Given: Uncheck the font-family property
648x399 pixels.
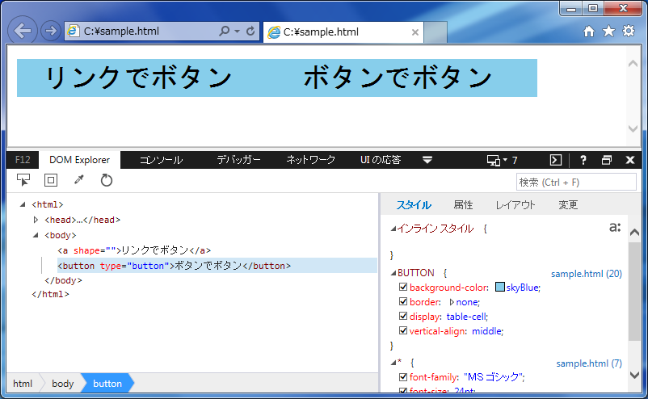Looking at the screenshot, I should point(403,376).
